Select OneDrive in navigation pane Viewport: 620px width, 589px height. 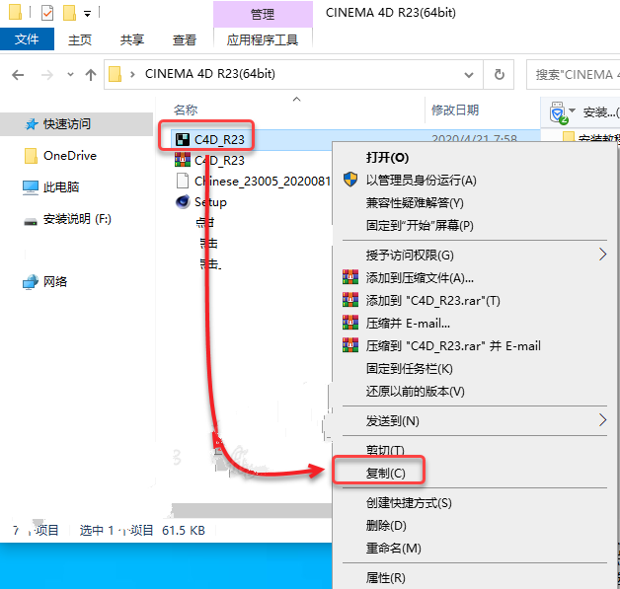click(70, 156)
